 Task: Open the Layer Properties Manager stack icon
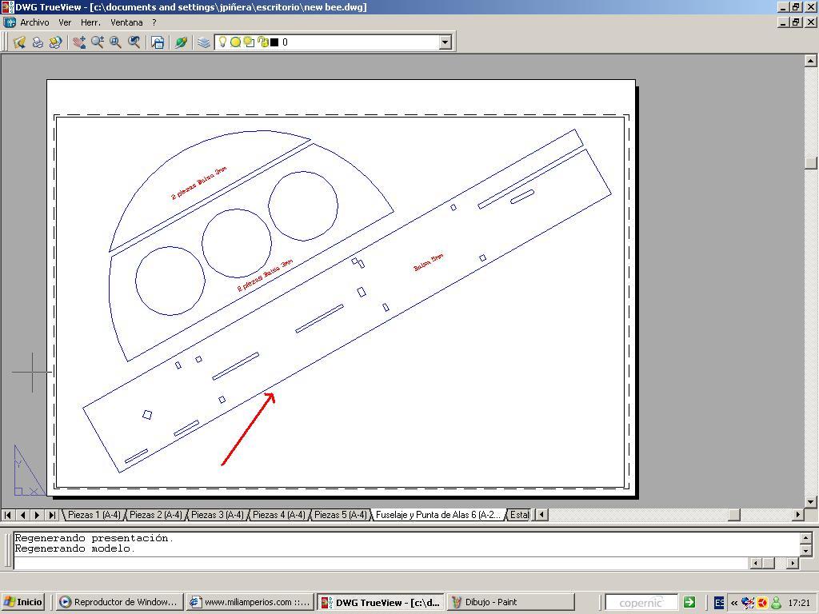point(204,42)
